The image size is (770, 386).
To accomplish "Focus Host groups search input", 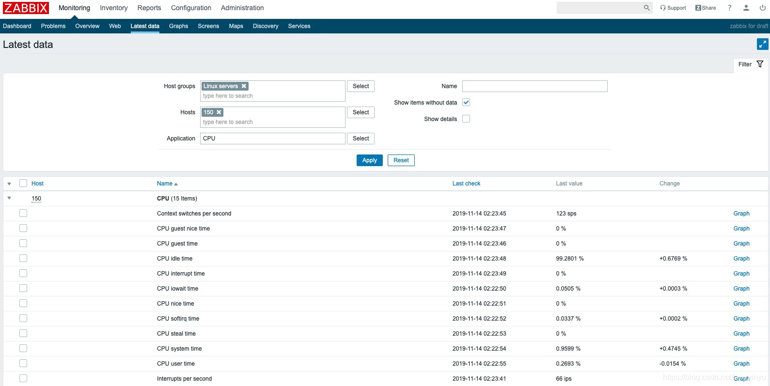I will click(272, 96).
